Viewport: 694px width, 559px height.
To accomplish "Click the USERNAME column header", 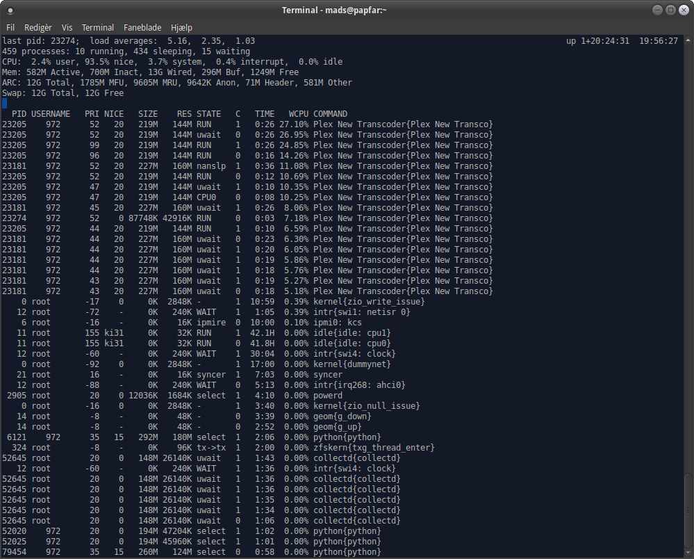I will pos(51,114).
